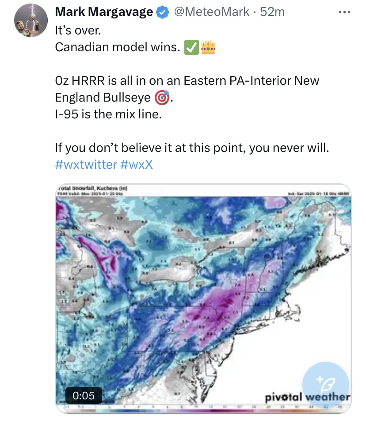Play the HRRR snowfall map video
The width and height of the screenshot is (366, 421).
(203, 299)
